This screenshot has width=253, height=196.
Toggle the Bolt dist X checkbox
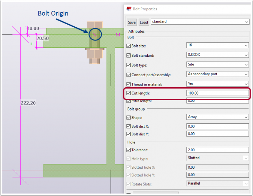129,126
